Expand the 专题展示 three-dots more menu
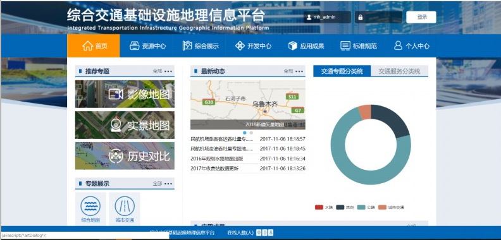The width and height of the screenshot is (501, 240). [168, 184]
